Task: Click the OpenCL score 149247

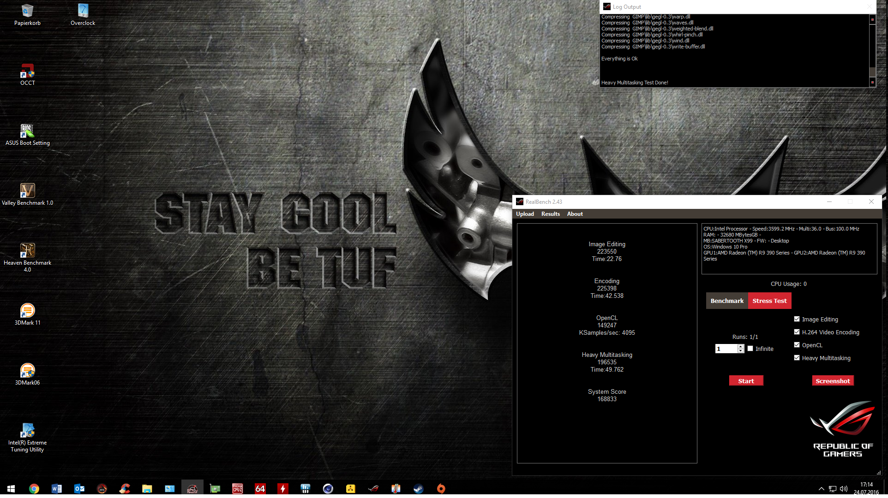Action: (x=607, y=325)
